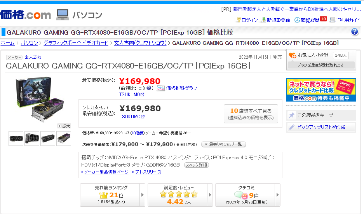Click the PR advertisement text link

[297, 9]
